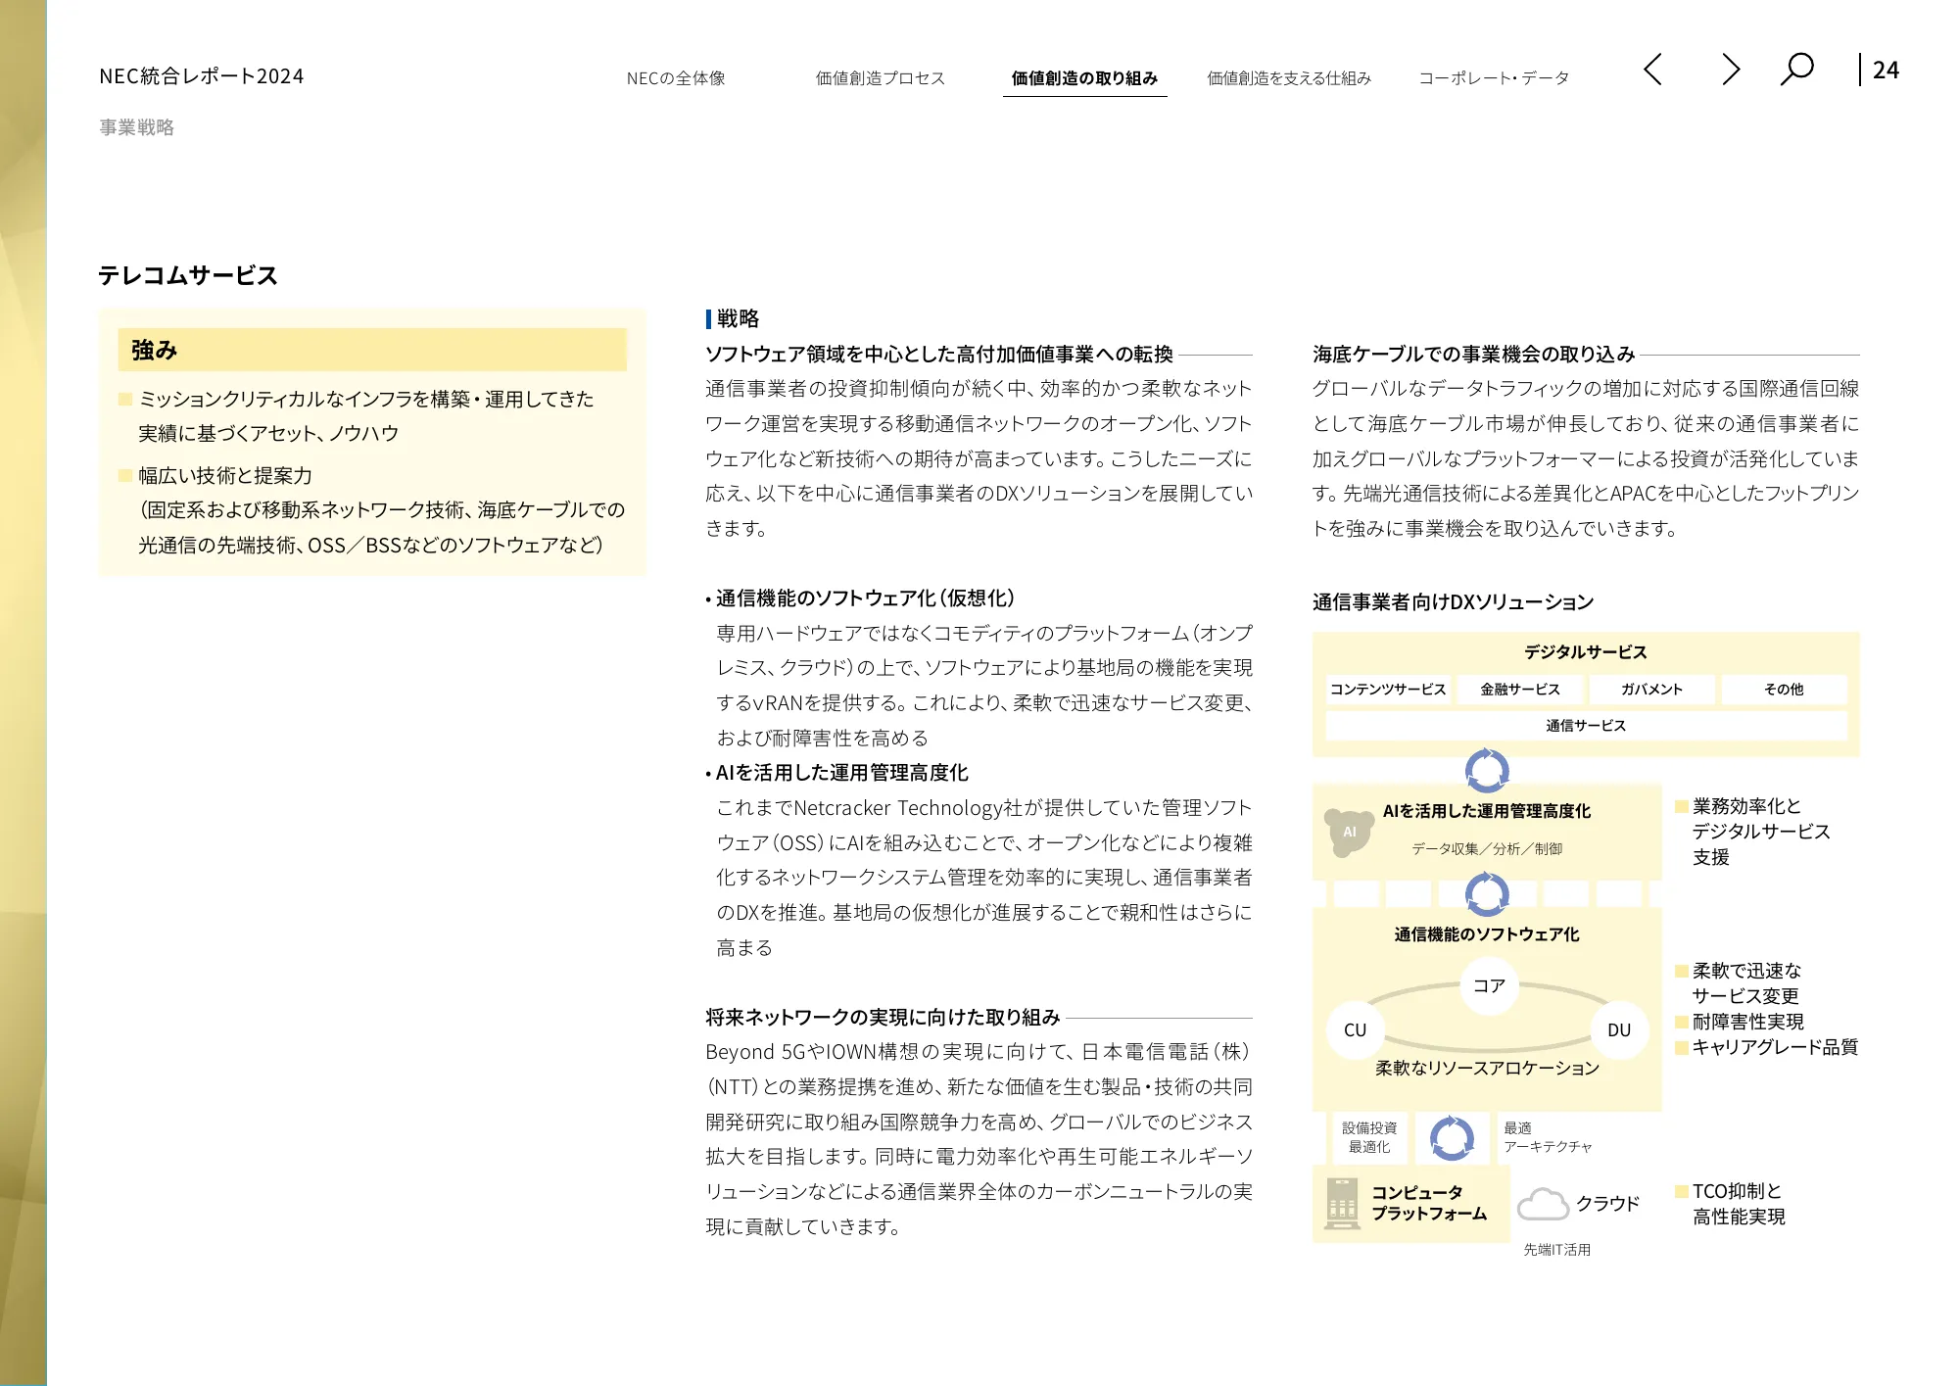Screen dimensions: 1959x1386
Task: Click the キャリアグレード品質 note
Action: 1775,1047
